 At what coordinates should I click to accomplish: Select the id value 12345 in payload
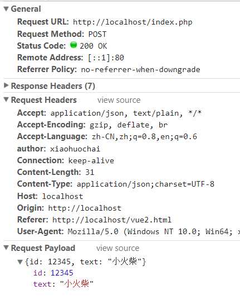62,273
